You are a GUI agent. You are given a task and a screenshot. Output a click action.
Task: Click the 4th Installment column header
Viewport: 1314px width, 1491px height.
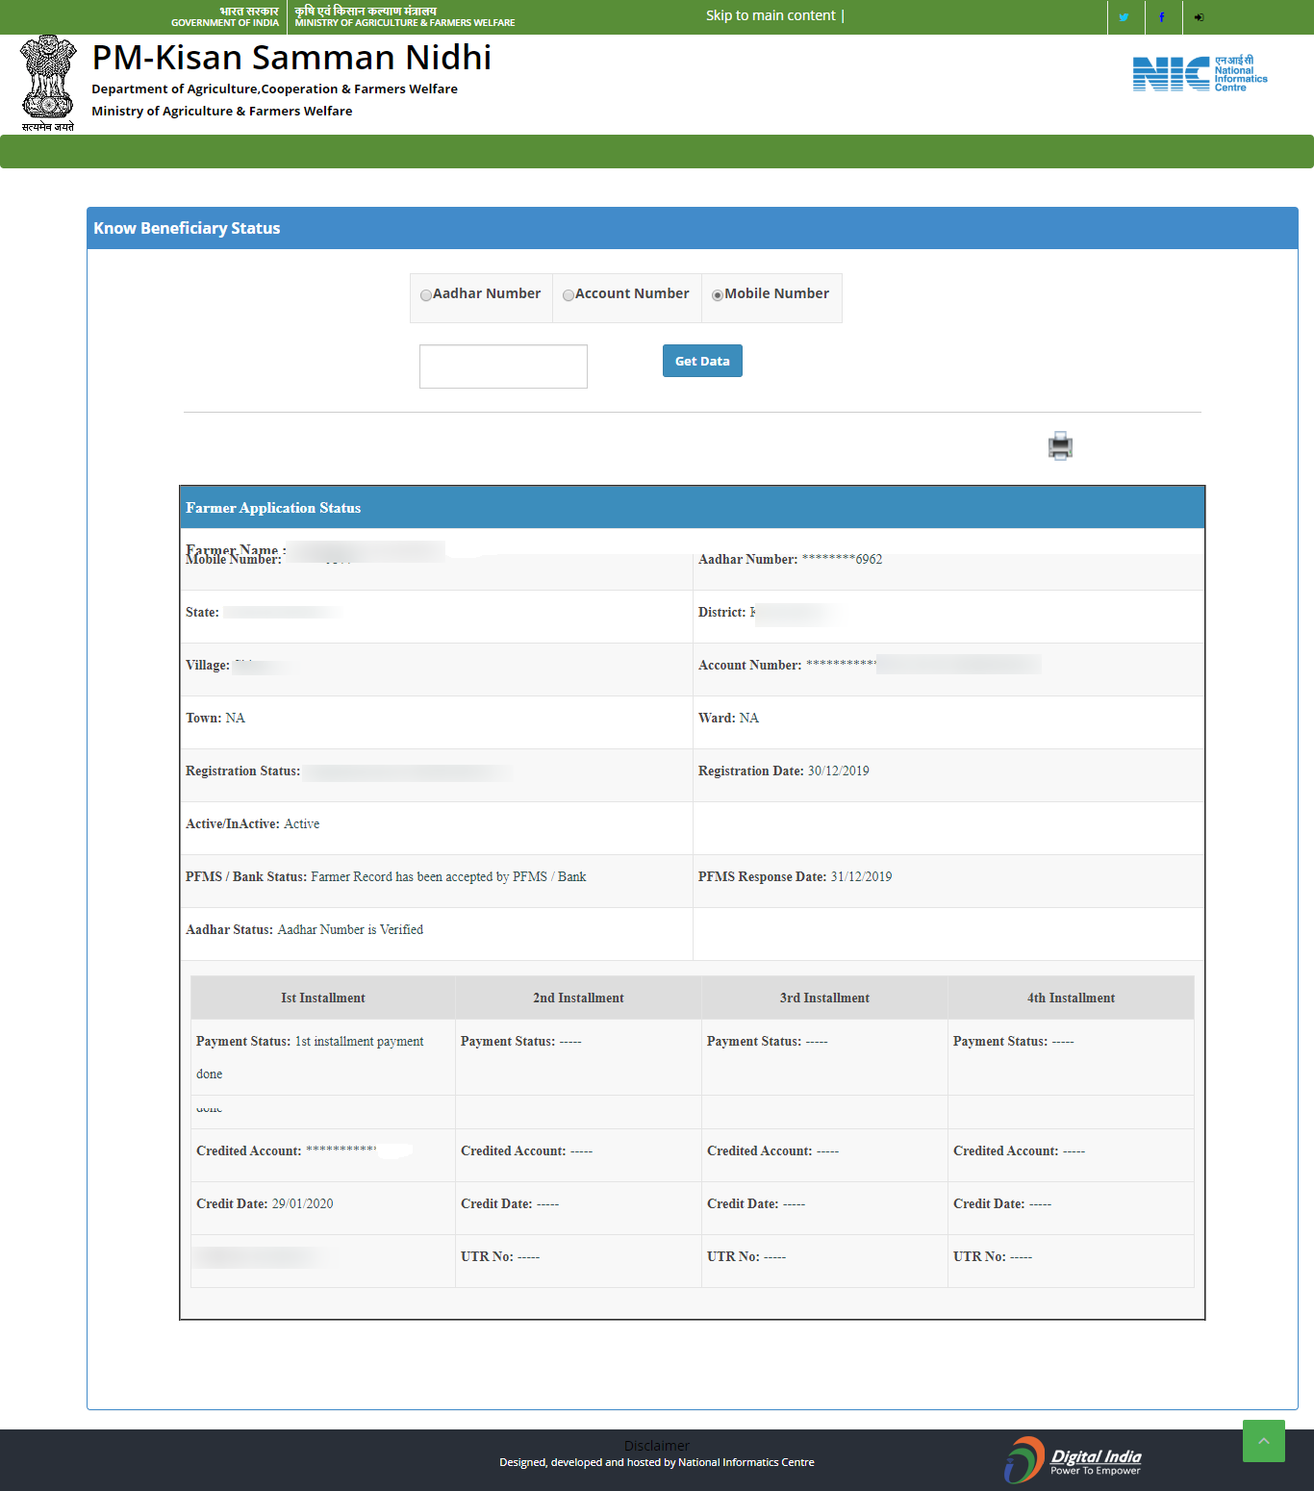(1071, 998)
